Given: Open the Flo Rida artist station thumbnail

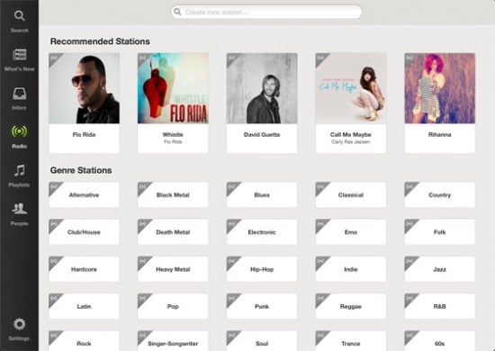Looking at the screenshot, I should point(84,88).
